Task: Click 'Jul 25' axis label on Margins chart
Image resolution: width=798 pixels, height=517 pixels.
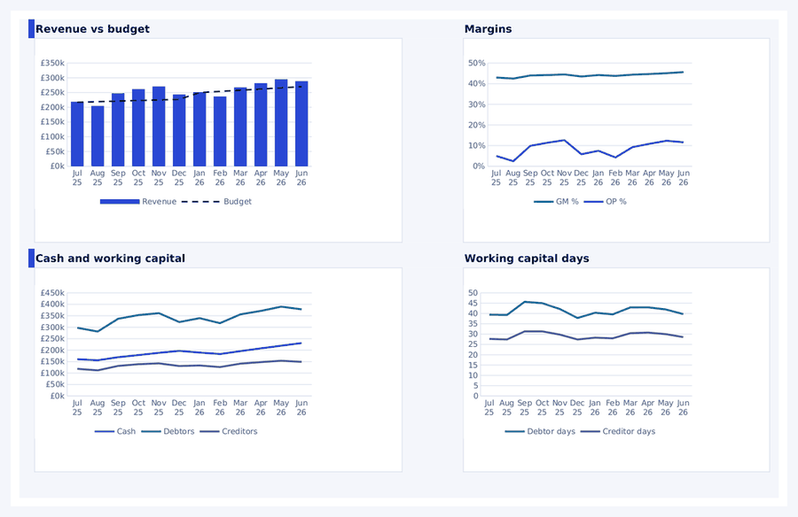Action: pos(497,178)
